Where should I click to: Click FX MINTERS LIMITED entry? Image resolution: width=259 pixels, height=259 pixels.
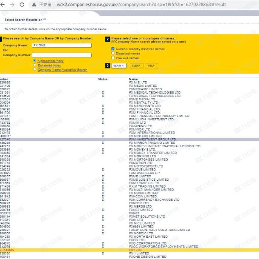pyautogui.click(x=145, y=136)
